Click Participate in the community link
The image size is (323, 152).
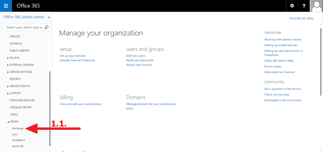tap(283, 100)
